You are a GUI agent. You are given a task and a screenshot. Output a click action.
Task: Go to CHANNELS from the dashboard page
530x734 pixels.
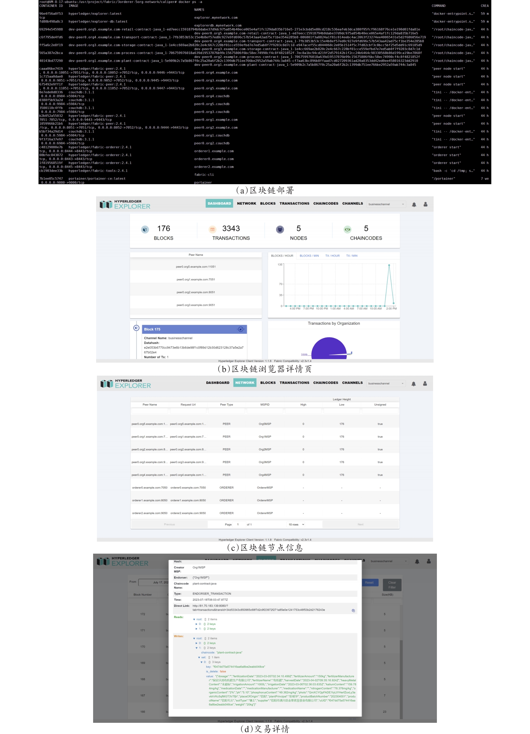[353, 204]
